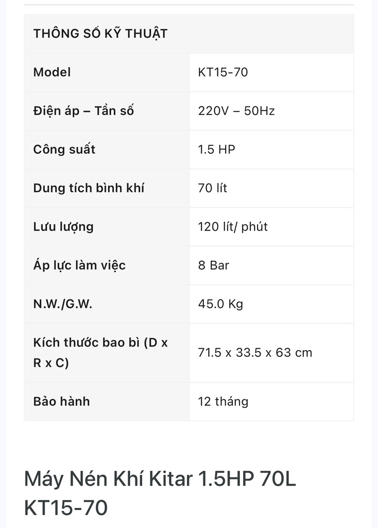Select the 71.5 x 33.5 x 63 cm value
The width and height of the screenshot is (378, 528).
255,353
